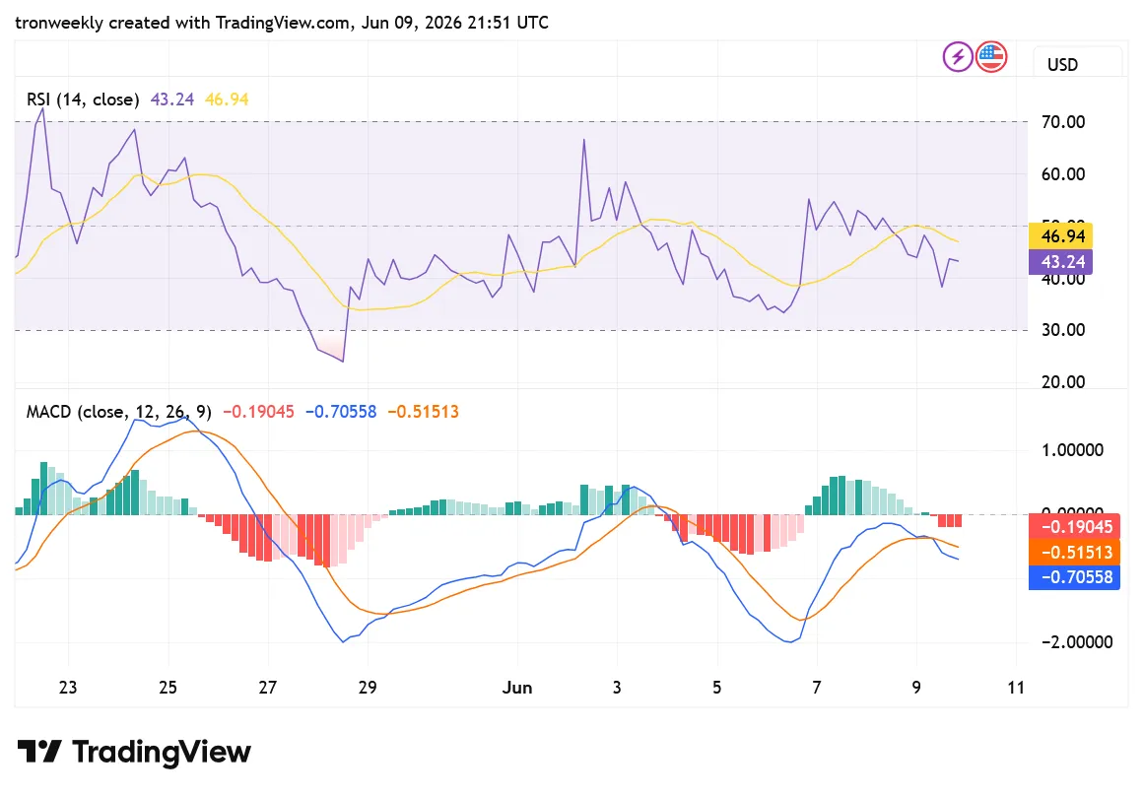The image size is (1143, 796).
Task: Click the purple lightning bolt icon
Action: [957, 57]
